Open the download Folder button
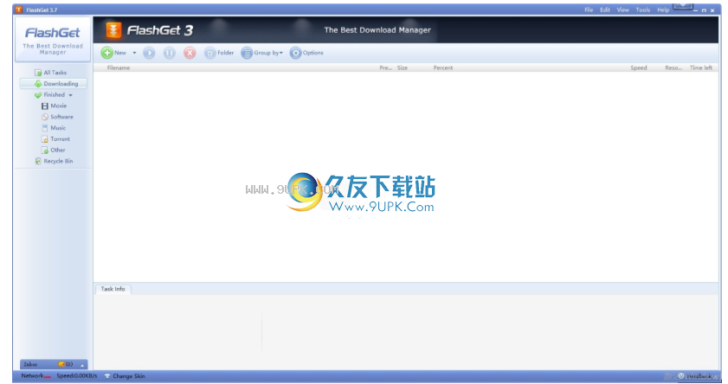The height and width of the screenshot is (384, 728). (x=219, y=53)
